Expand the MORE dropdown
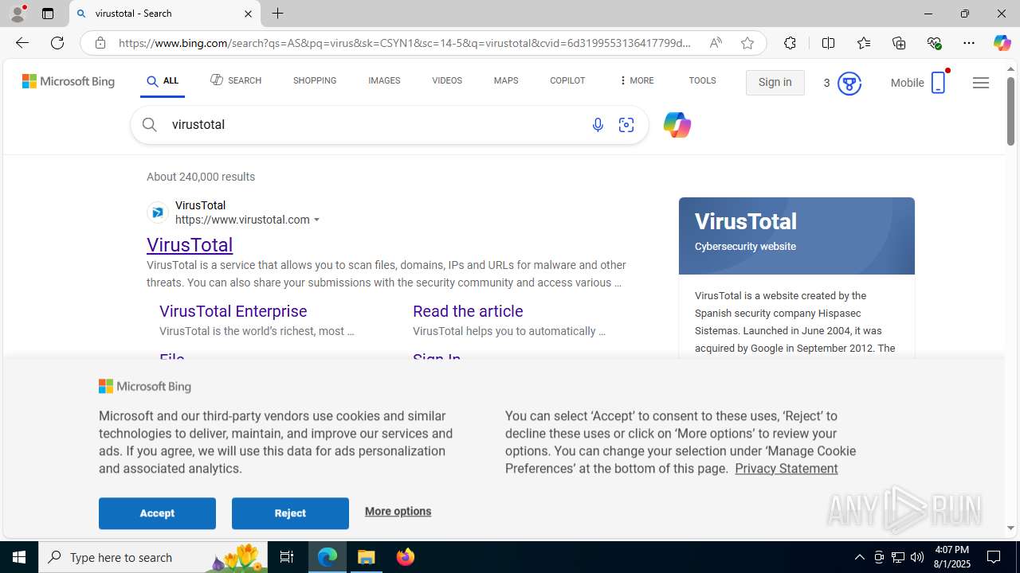This screenshot has height=573, width=1020. coord(636,80)
